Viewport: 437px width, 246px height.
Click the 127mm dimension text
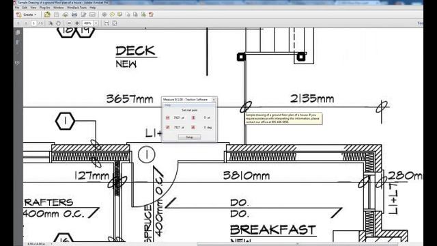coord(92,176)
